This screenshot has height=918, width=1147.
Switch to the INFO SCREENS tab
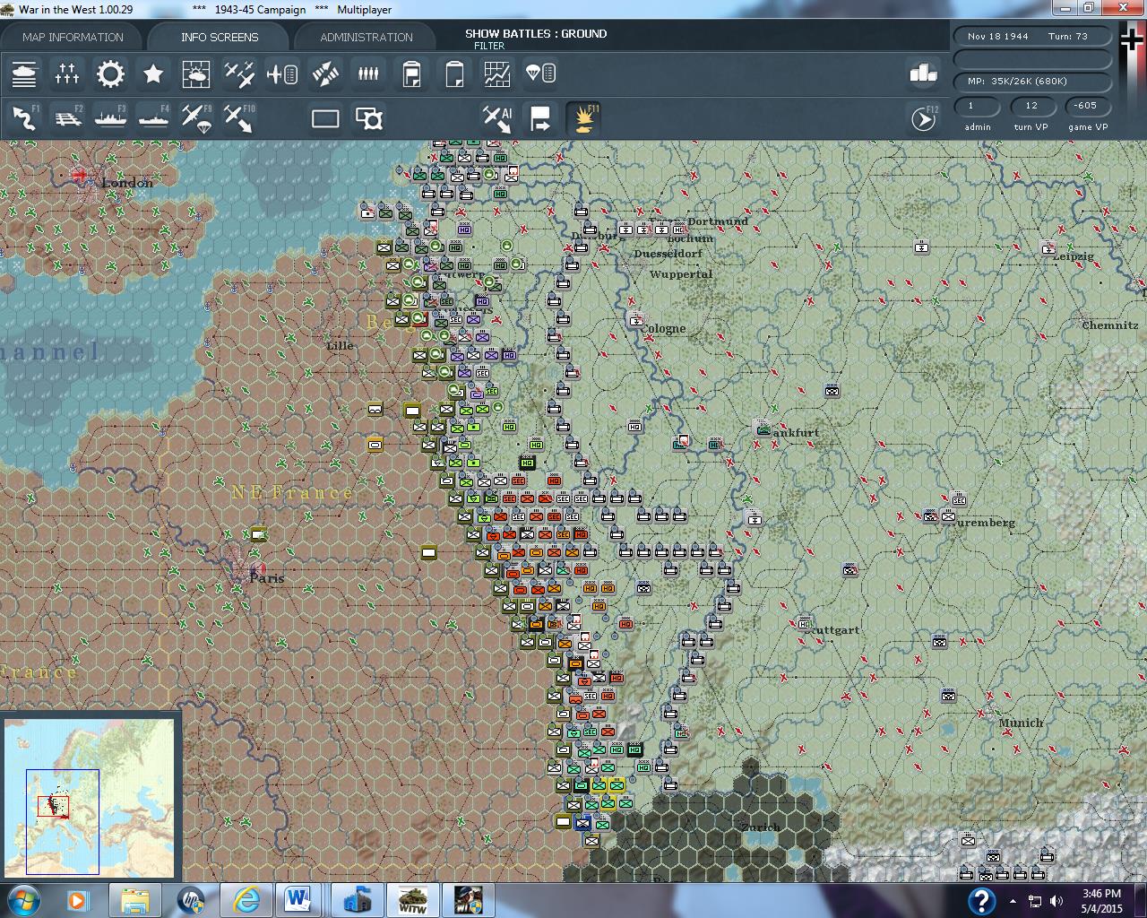(x=220, y=37)
